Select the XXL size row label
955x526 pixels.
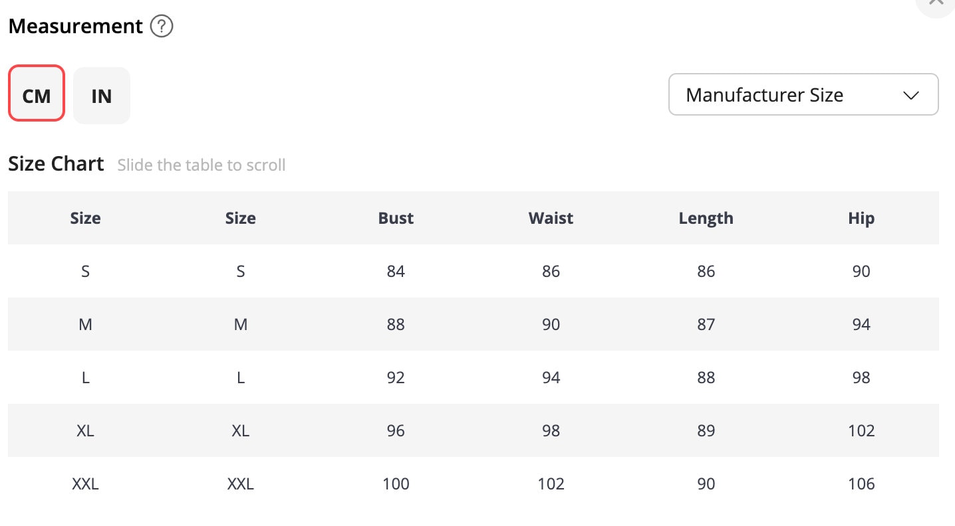point(85,483)
